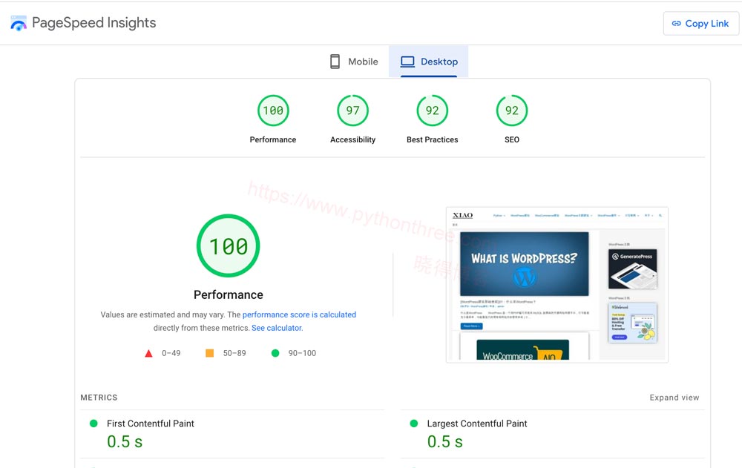742x468 pixels.
Task: Click the PageSpeed Insights logo icon
Action: point(19,23)
